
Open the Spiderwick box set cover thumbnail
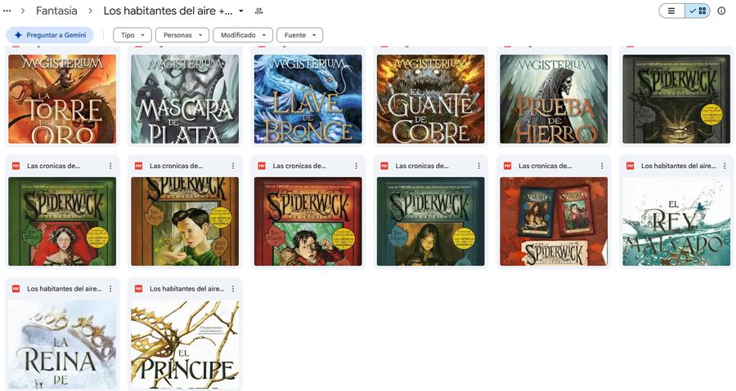pos(554,221)
